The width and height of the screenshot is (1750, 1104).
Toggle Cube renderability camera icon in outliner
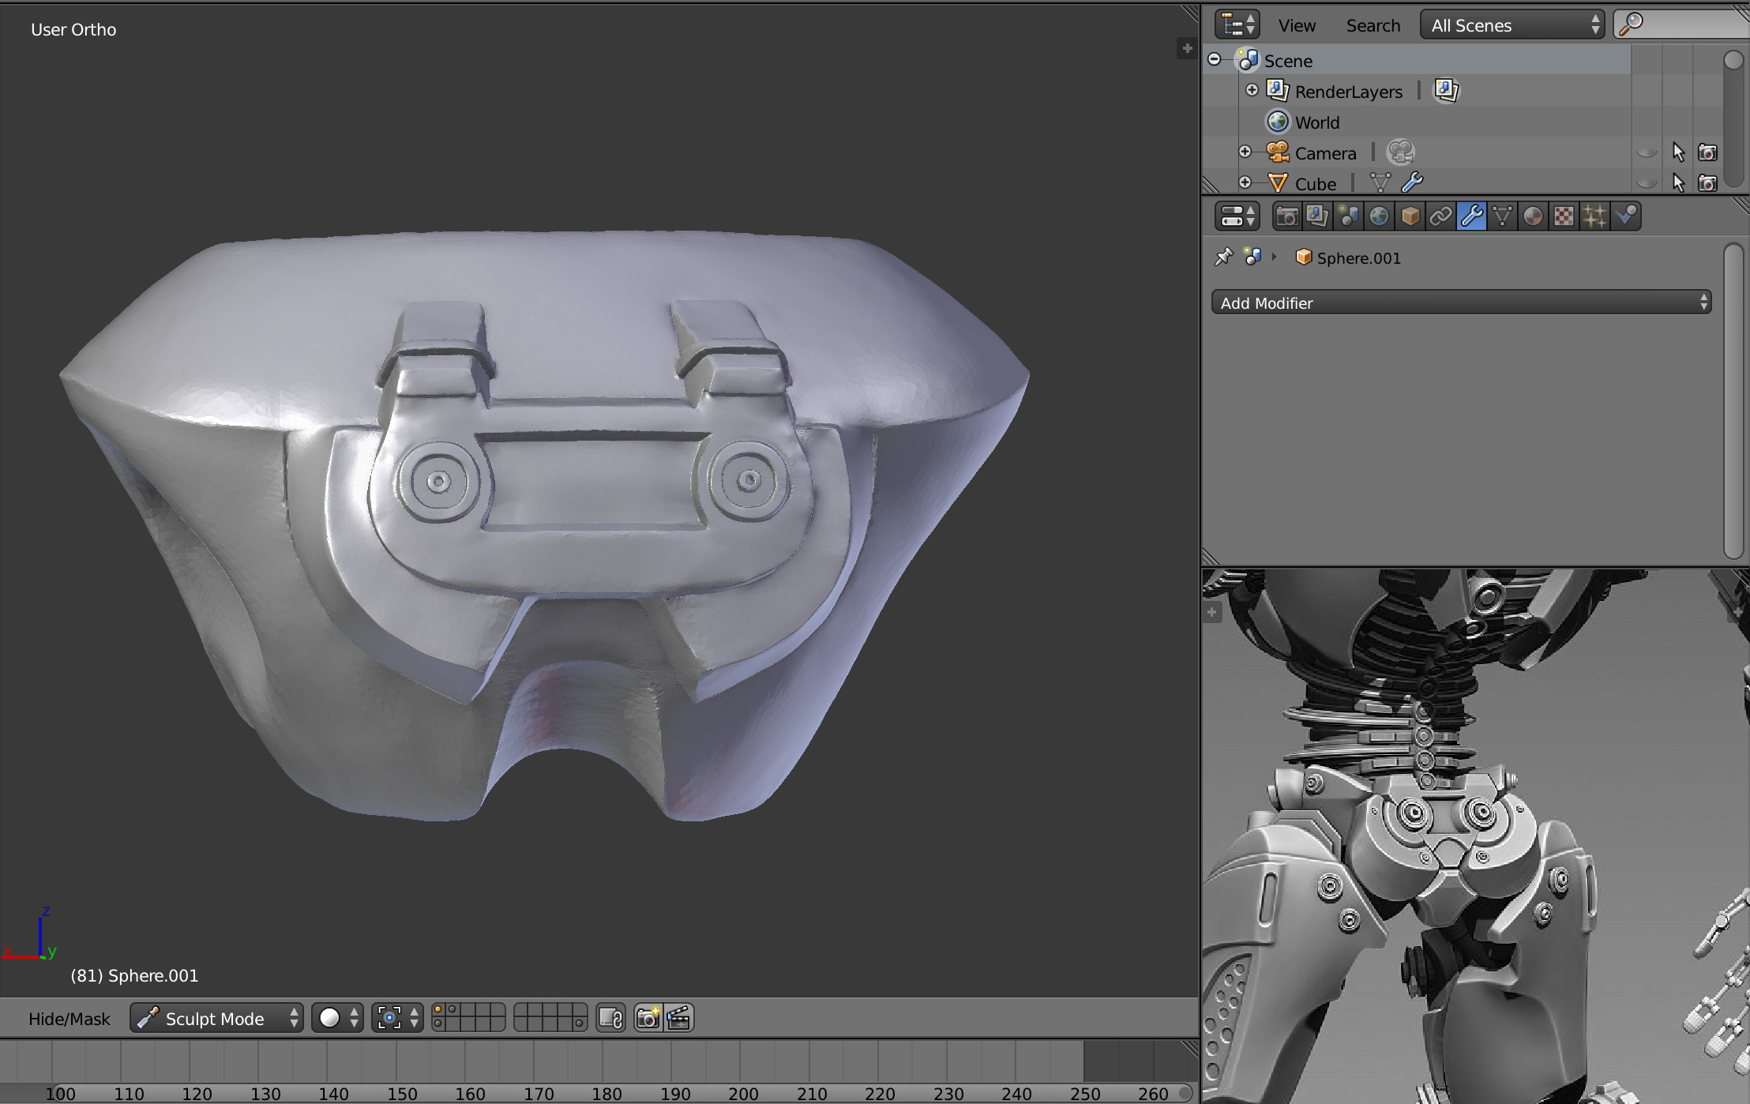pyautogui.click(x=1707, y=183)
